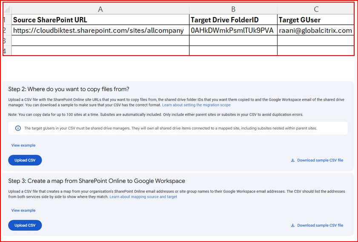Select the column A header
This screenshot has width=358, height=242.
tap(100, 9)
